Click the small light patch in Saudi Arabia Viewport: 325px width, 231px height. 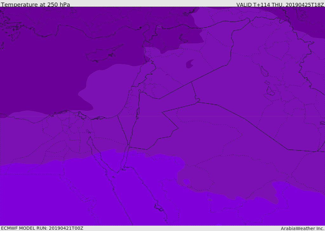pos(186,182)
